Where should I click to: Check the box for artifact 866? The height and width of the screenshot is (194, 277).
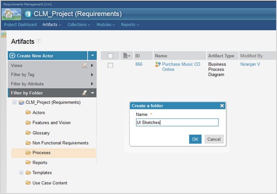[111, 65]
